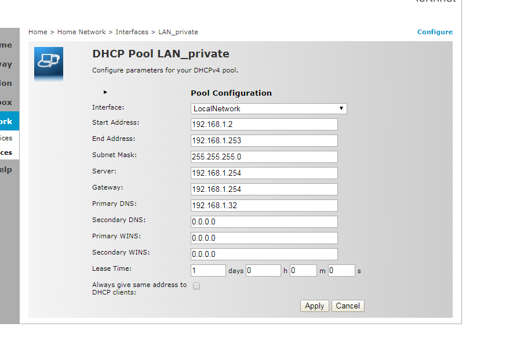The image size is (506, 345).
Task: Click the Lease Time days field
Action: [x=208, y=270]
